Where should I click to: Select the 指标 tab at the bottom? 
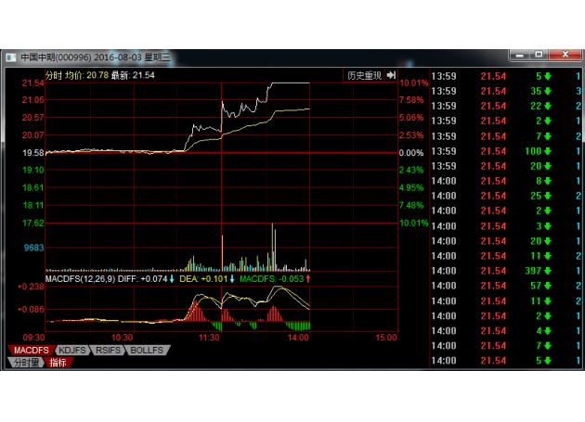click(x=58, y=363)
